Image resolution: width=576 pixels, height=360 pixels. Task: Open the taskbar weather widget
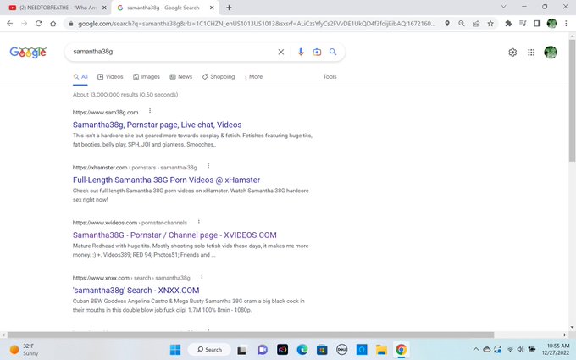pos(24,349)
